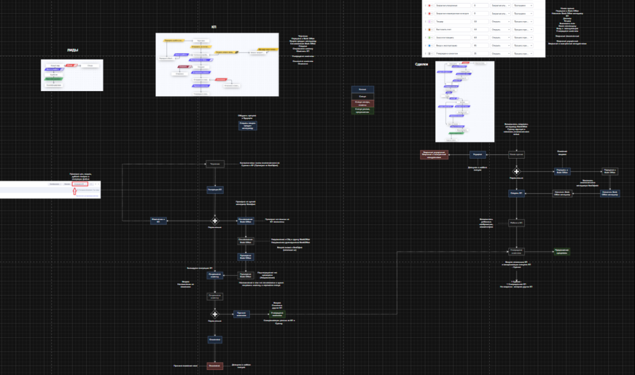Select the Генерация КП process node

point(215,189)
